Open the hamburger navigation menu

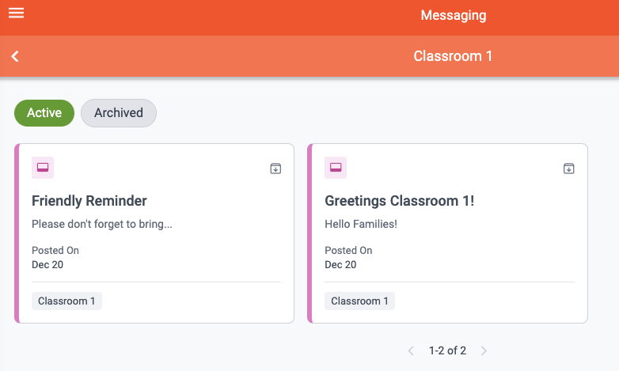click(16, 13)
